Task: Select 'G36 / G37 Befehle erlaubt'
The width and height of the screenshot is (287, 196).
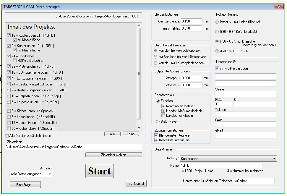Action: click(217, 32)
